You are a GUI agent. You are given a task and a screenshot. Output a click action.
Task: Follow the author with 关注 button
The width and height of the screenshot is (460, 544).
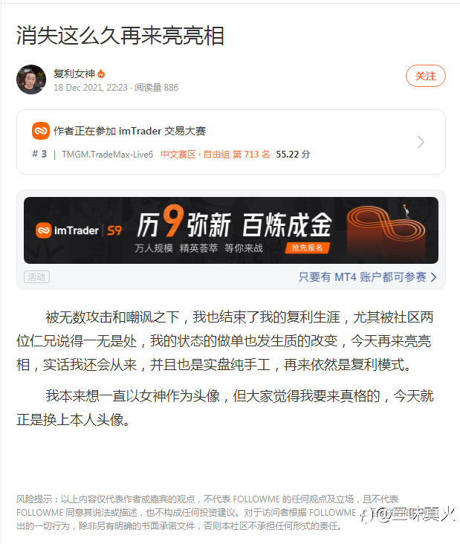coord(425,76)
